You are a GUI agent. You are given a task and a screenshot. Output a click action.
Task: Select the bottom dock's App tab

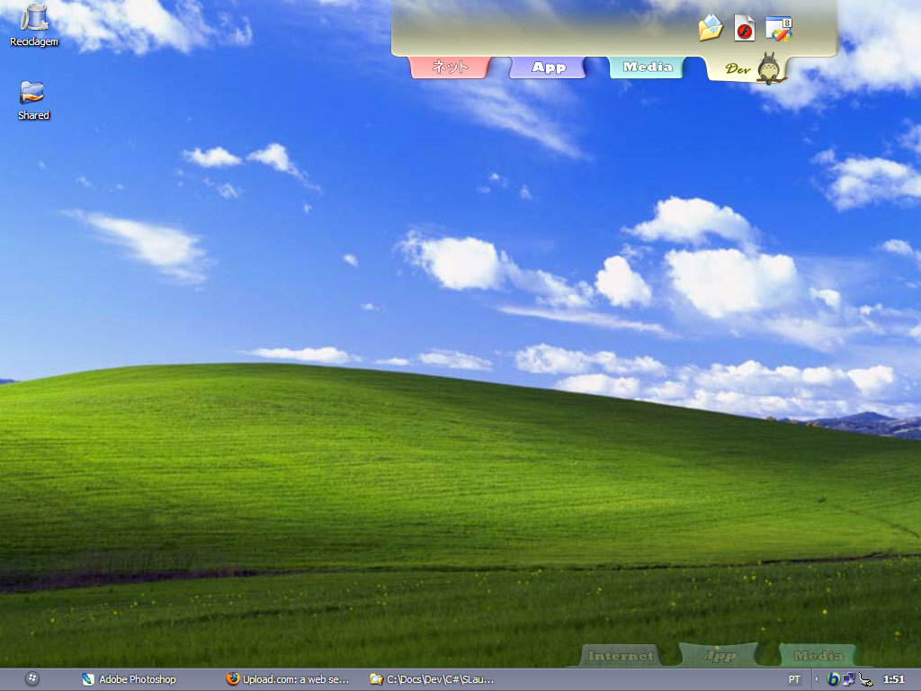point(719,656)
